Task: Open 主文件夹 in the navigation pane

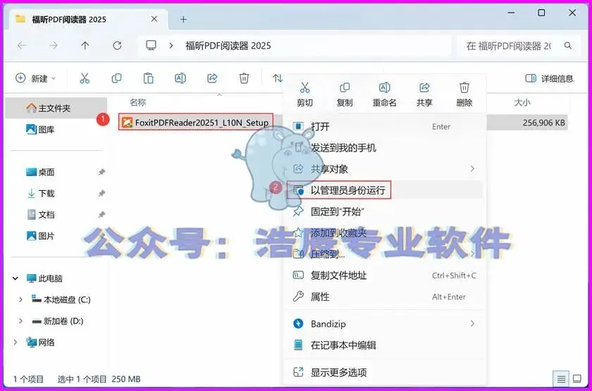Action: (x=56, y=108)
